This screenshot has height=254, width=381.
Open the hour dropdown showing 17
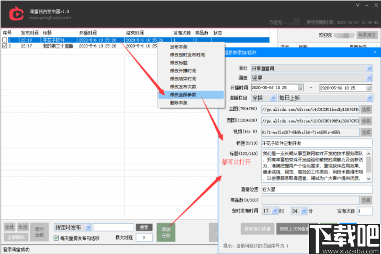(275, 210)
